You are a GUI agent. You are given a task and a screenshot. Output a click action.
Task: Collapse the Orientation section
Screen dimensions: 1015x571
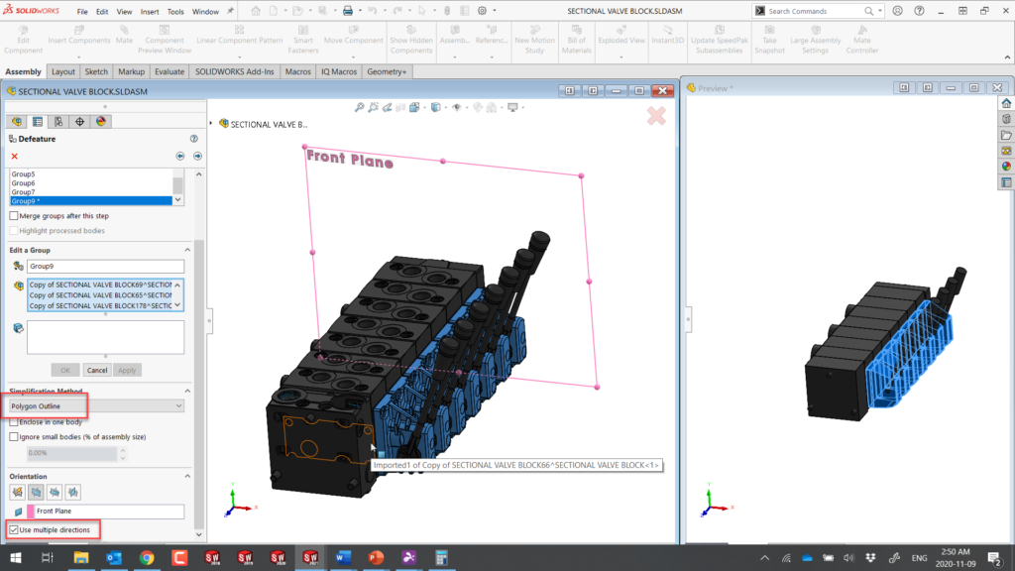187,477
